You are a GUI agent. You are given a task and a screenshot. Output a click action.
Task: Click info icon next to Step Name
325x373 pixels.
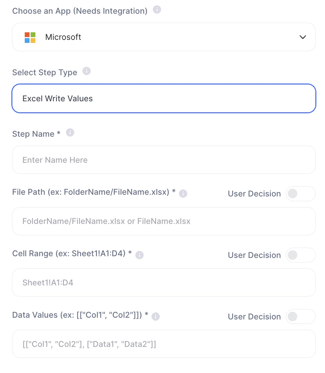pos(70,133)
